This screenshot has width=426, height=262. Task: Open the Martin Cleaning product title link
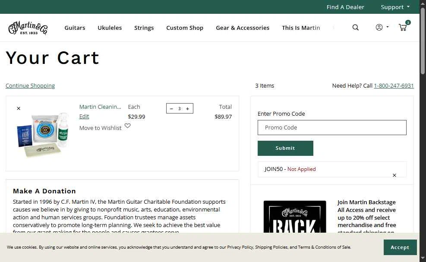(100, 107)
